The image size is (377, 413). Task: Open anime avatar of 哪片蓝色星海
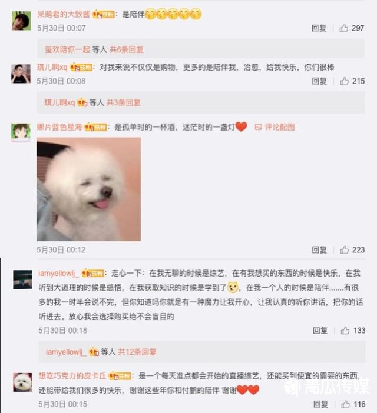(21, 133)
